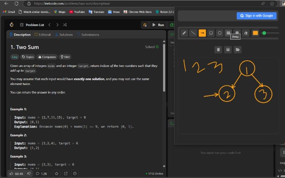This screenshot has height=178, width=285.
Task: Switch to the Editorial tab
Action: pyautogui.click(x=43, y=35)
